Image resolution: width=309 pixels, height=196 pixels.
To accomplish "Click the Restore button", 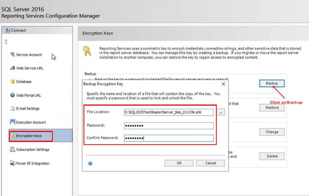I will (272, 108).
